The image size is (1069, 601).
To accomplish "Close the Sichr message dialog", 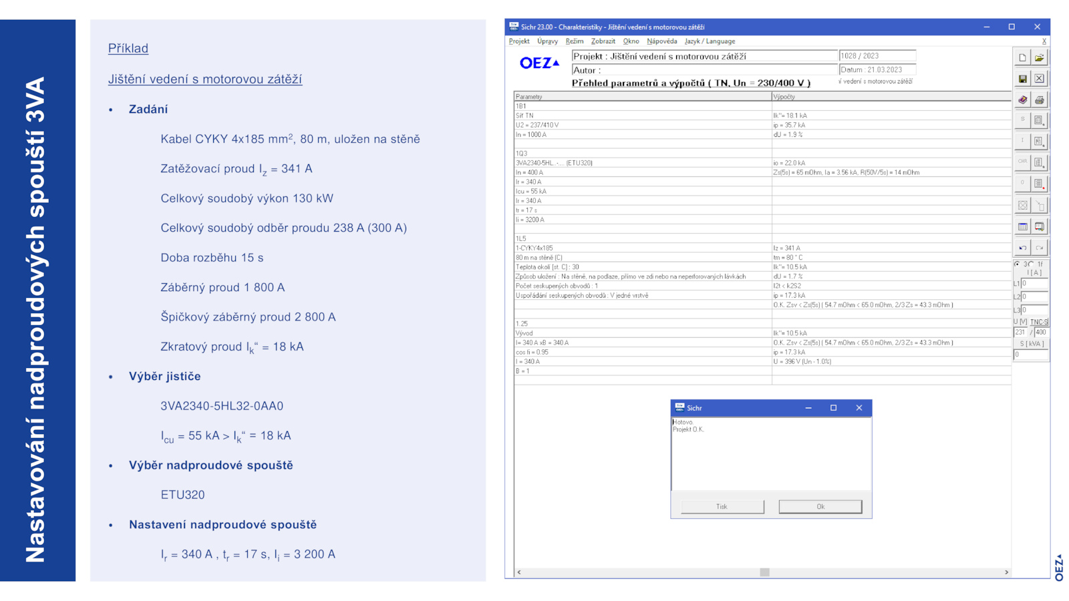I will [x=859, y=407].
